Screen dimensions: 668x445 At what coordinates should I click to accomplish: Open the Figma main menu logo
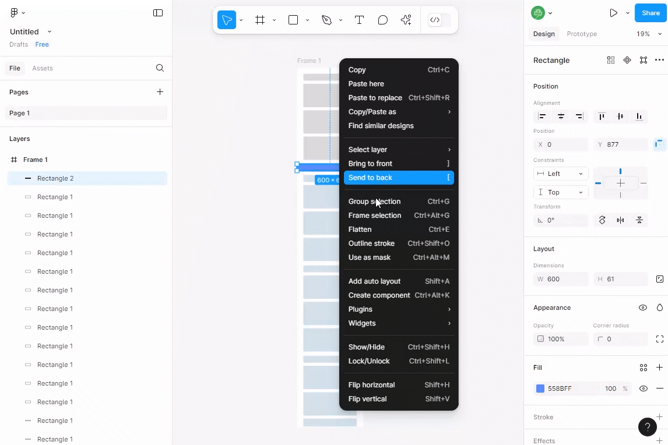(x=14, y=13)
